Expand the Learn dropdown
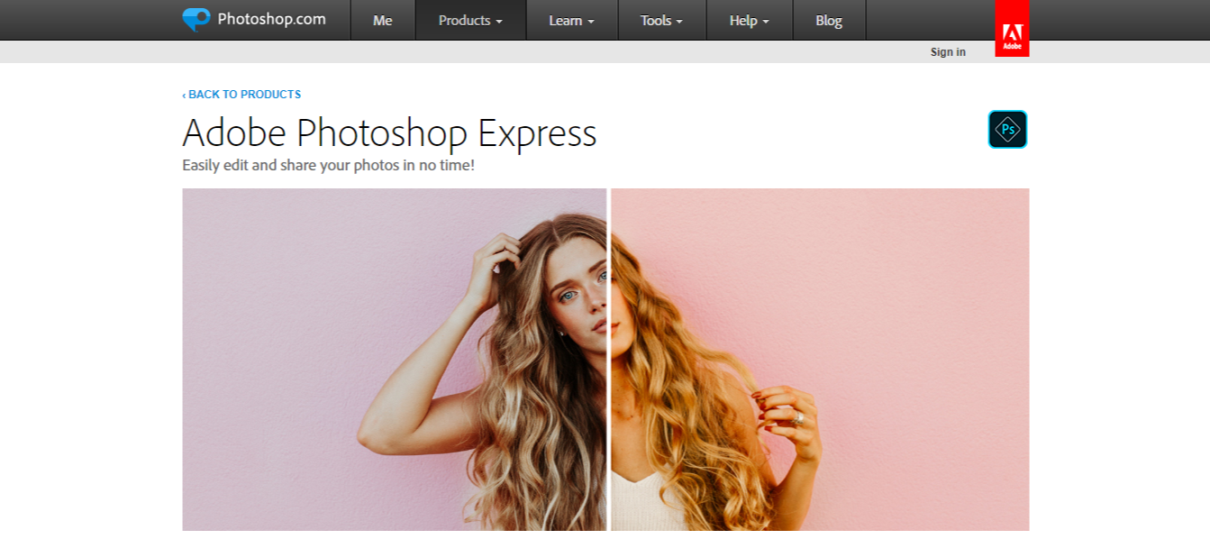This screenshot has height=539, width=1210. point(571,20)
